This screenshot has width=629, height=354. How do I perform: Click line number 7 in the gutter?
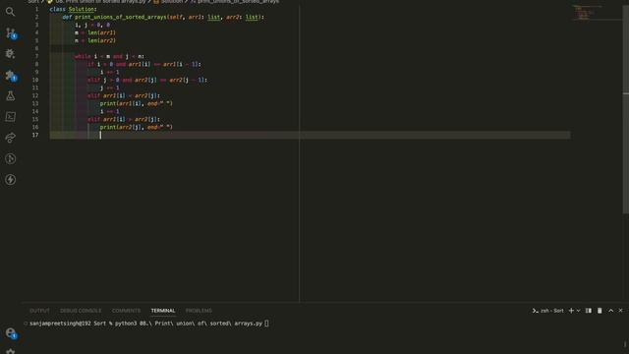pyautogui.click(x=36, y=57)
